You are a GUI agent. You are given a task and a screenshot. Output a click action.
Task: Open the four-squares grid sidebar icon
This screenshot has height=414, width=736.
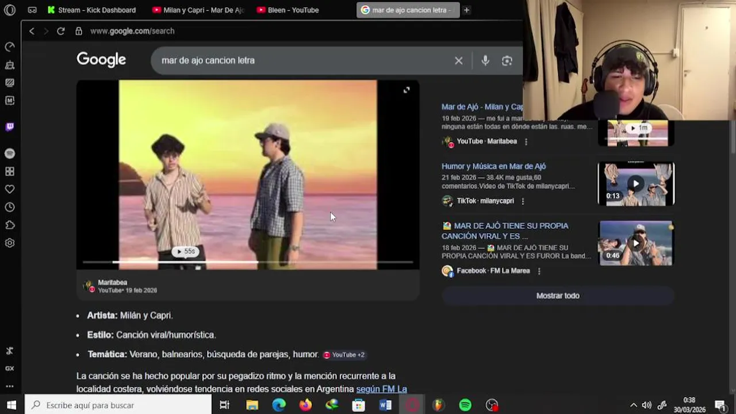pos(10,171)
